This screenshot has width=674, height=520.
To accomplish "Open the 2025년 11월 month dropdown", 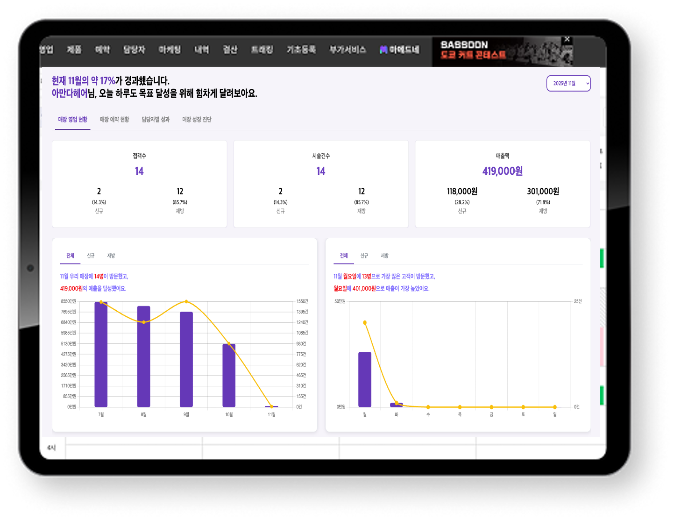I will point(568,84).
